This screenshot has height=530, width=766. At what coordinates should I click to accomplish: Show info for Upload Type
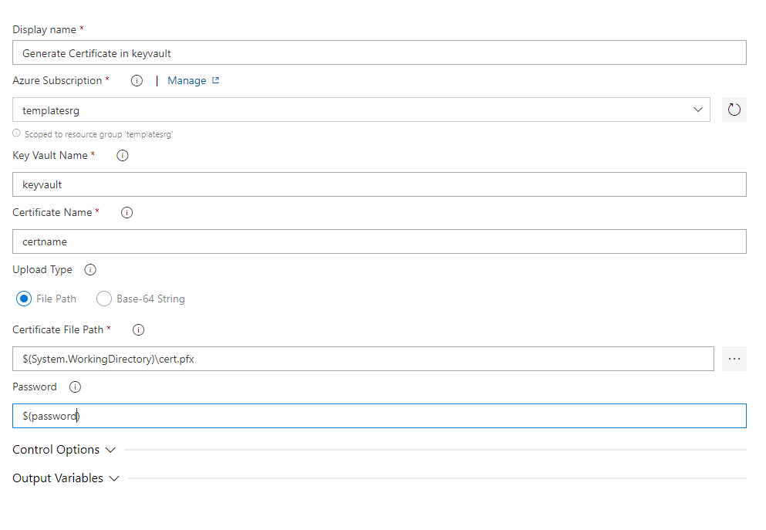click(90, 270)
